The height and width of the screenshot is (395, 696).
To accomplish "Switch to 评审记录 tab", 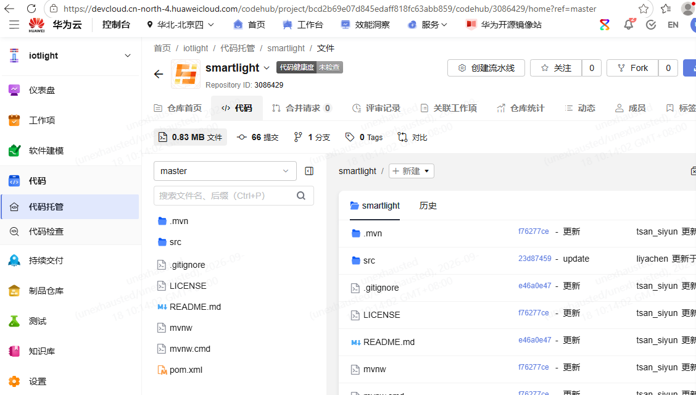I will [x=376, y=108].
